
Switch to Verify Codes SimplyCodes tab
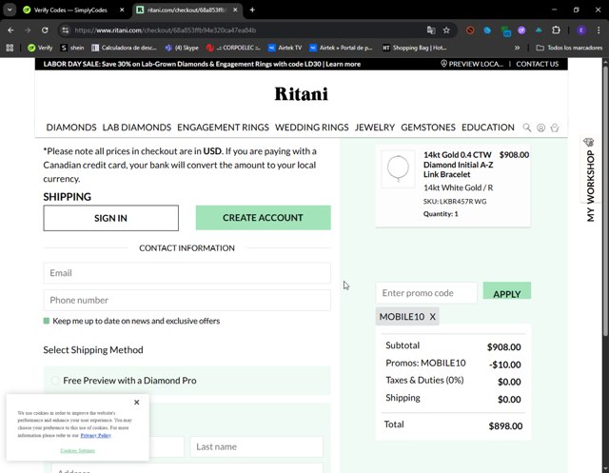point(70,10)
